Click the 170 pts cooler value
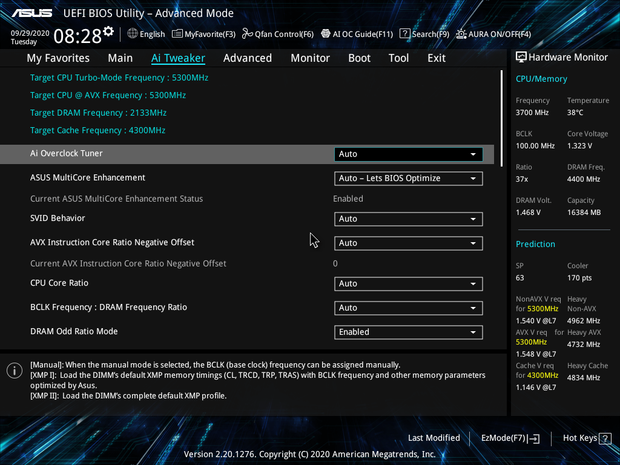The width and height of the screenshot is (620, 465). click(x=579, y=278)
